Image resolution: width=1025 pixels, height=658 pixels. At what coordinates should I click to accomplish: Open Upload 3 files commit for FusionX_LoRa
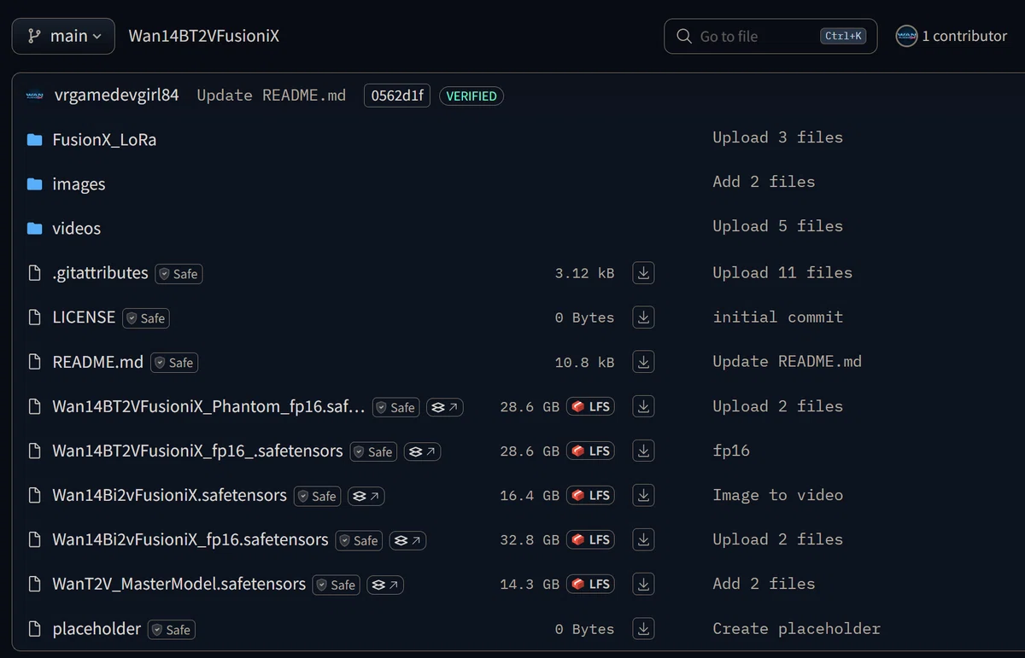777,137
